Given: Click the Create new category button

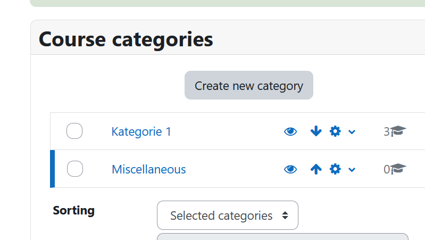Looking at the screenshot, I should pyautogui.click(x=249, y=85).
